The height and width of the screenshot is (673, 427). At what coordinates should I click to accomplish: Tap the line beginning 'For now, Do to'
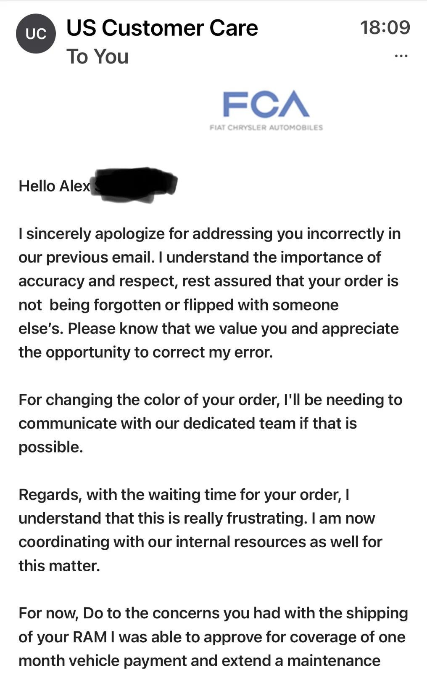click(213, 613)
